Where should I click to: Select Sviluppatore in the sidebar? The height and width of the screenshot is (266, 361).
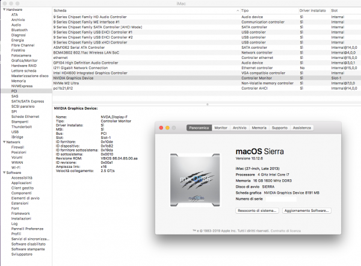pyautogui.click(x=22, y=254)
